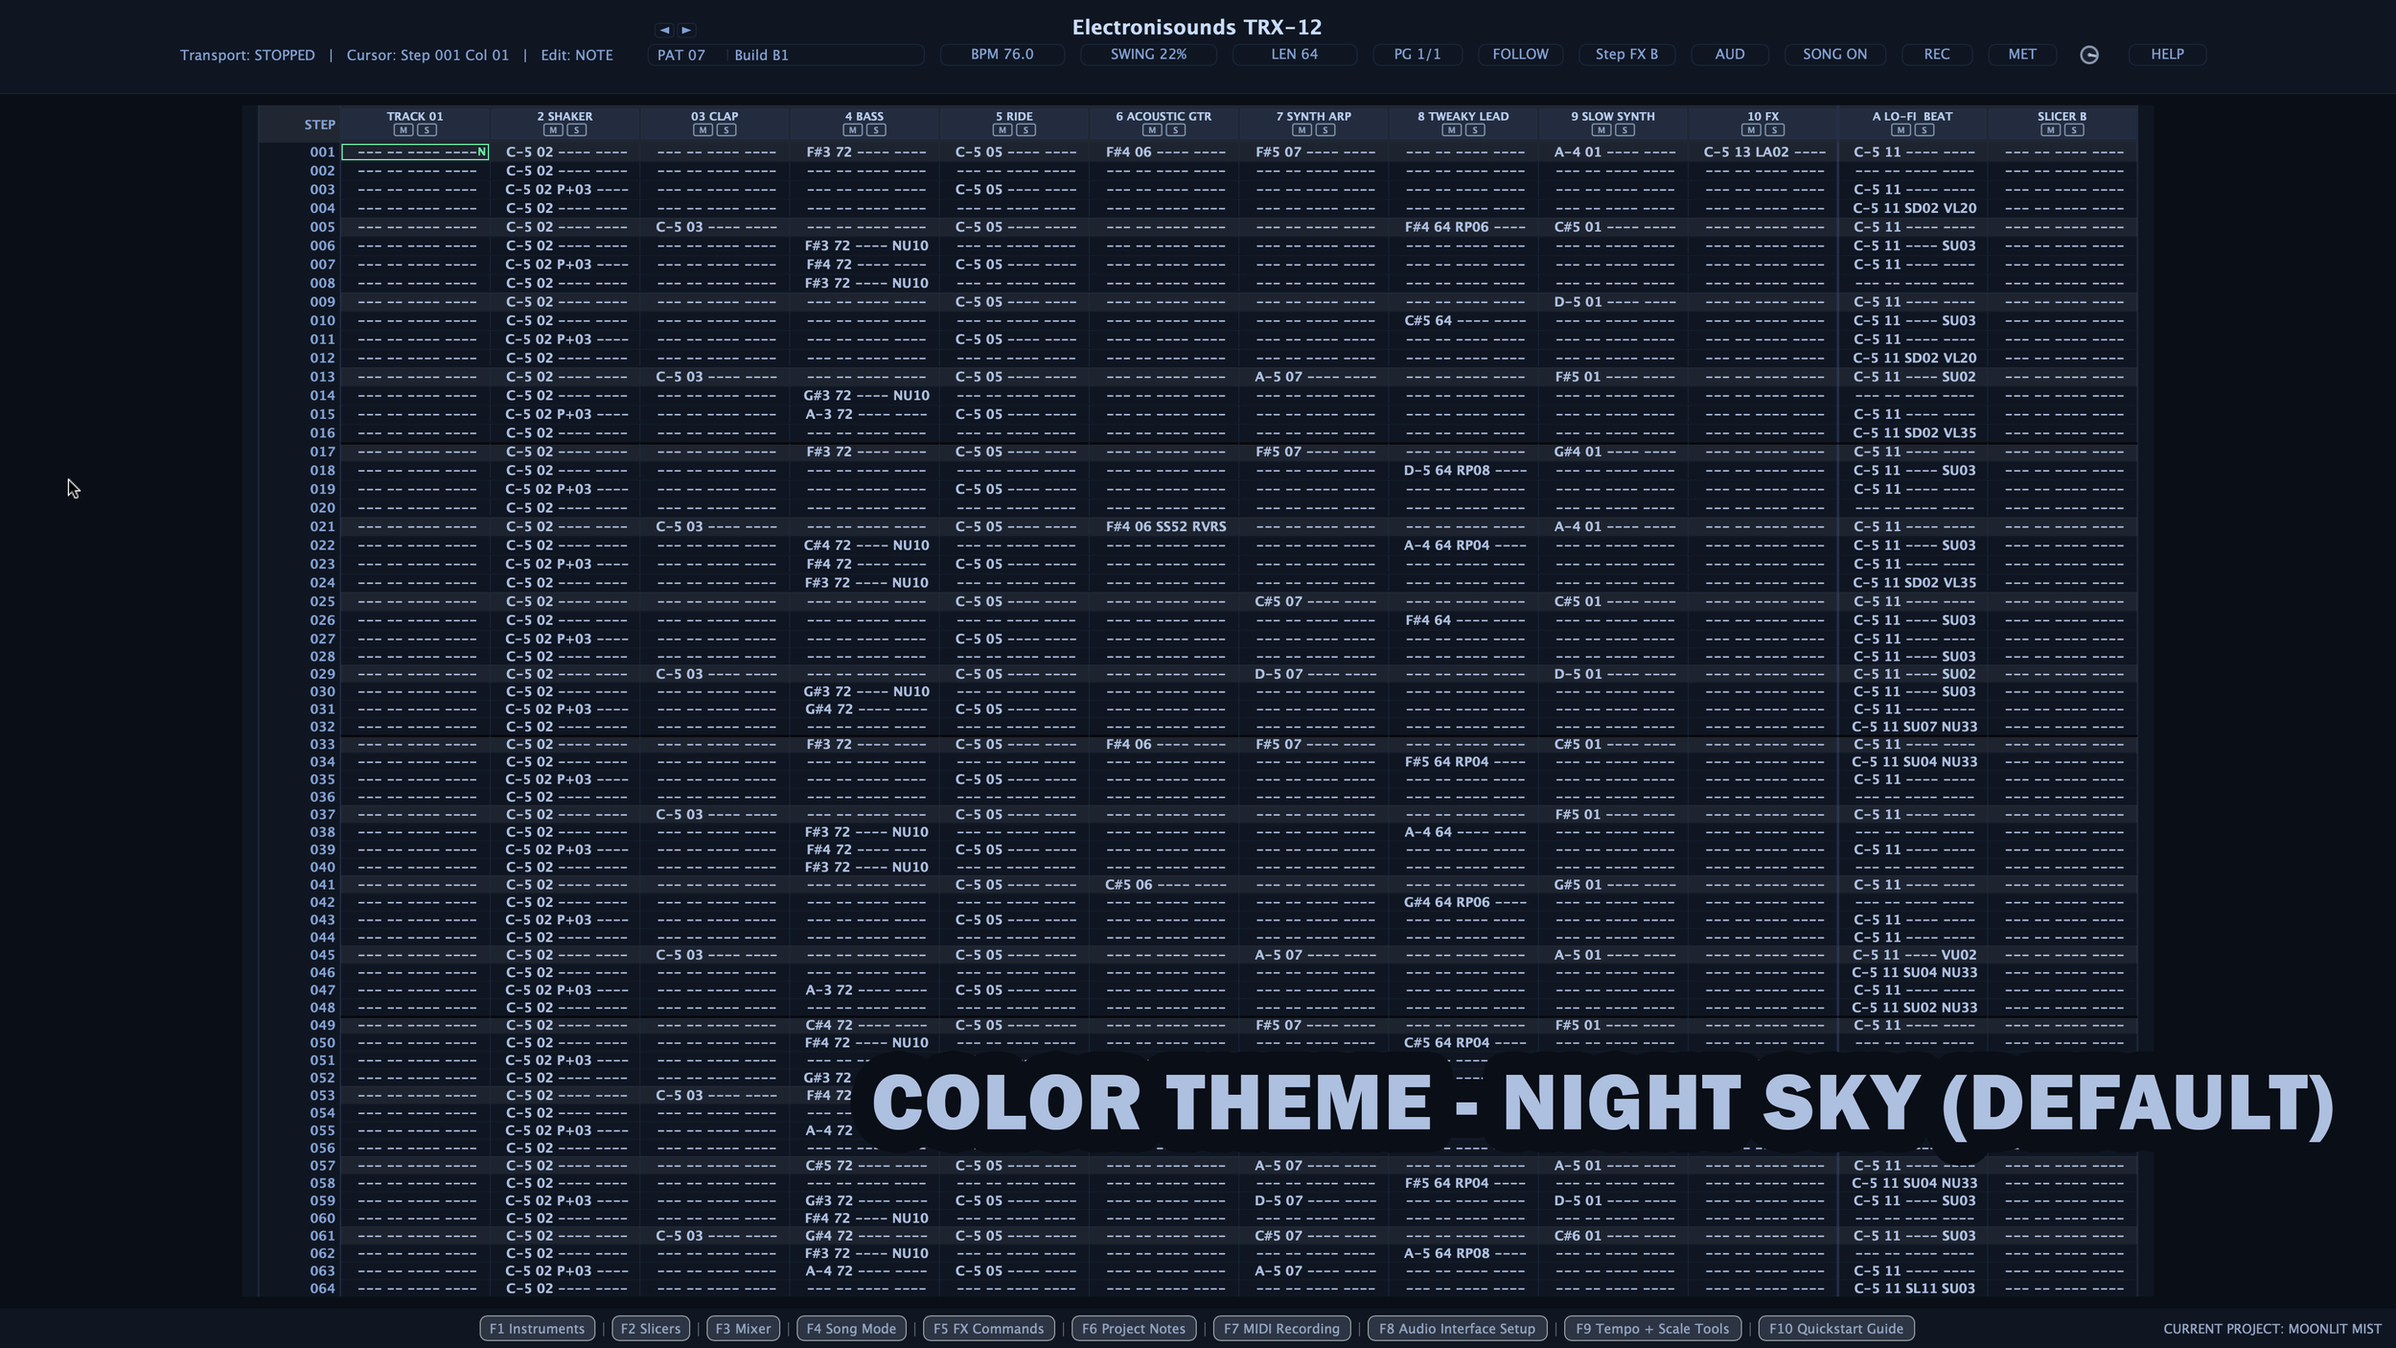Arm recording with the REC button
This screenshot has height=1348, width=2396.
1937,55
